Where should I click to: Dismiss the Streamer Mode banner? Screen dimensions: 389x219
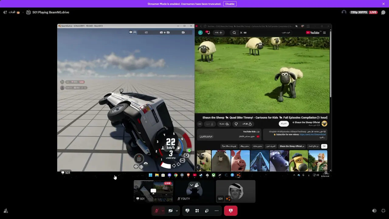coord(384,4)
